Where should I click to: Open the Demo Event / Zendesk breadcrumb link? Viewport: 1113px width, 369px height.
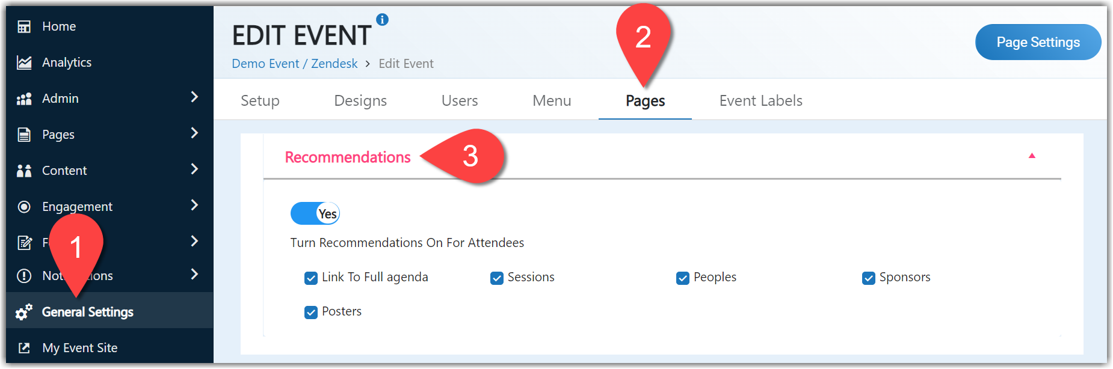click(x=295, y=64)
